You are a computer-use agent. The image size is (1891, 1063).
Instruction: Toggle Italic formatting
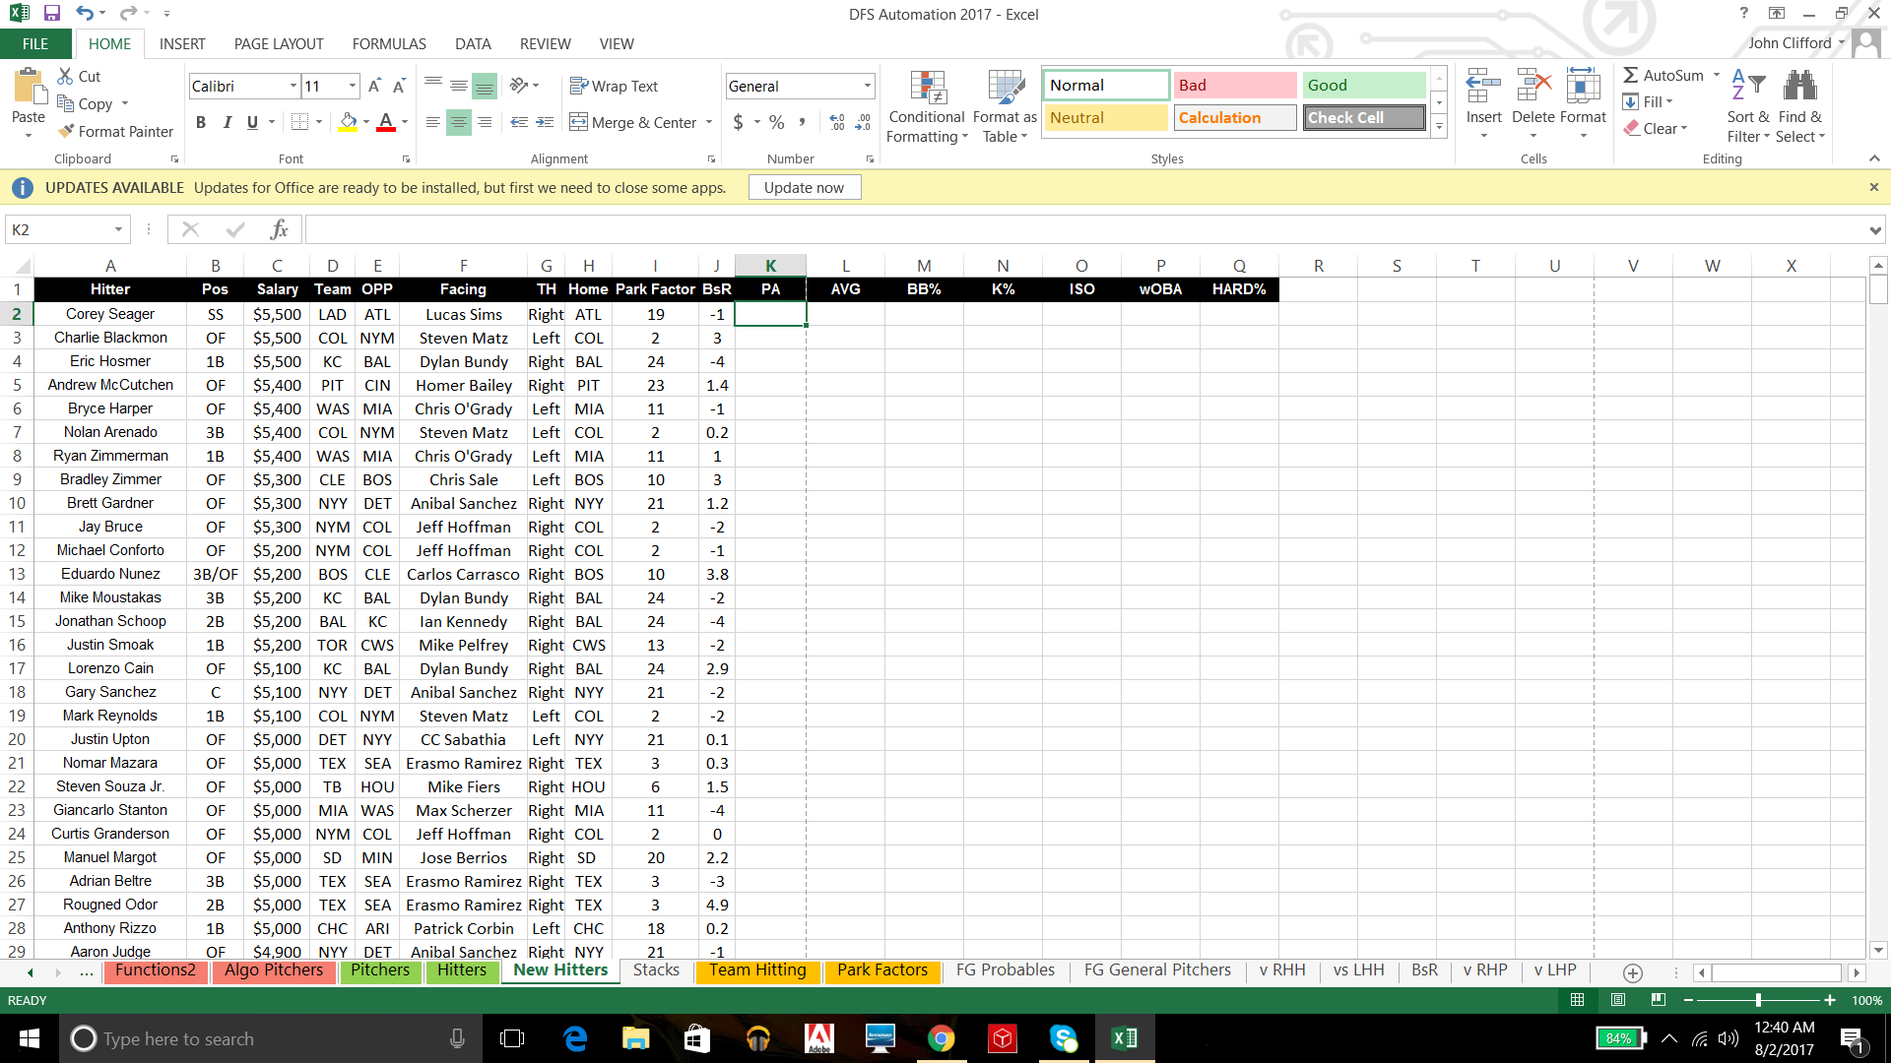coord(227,122)
